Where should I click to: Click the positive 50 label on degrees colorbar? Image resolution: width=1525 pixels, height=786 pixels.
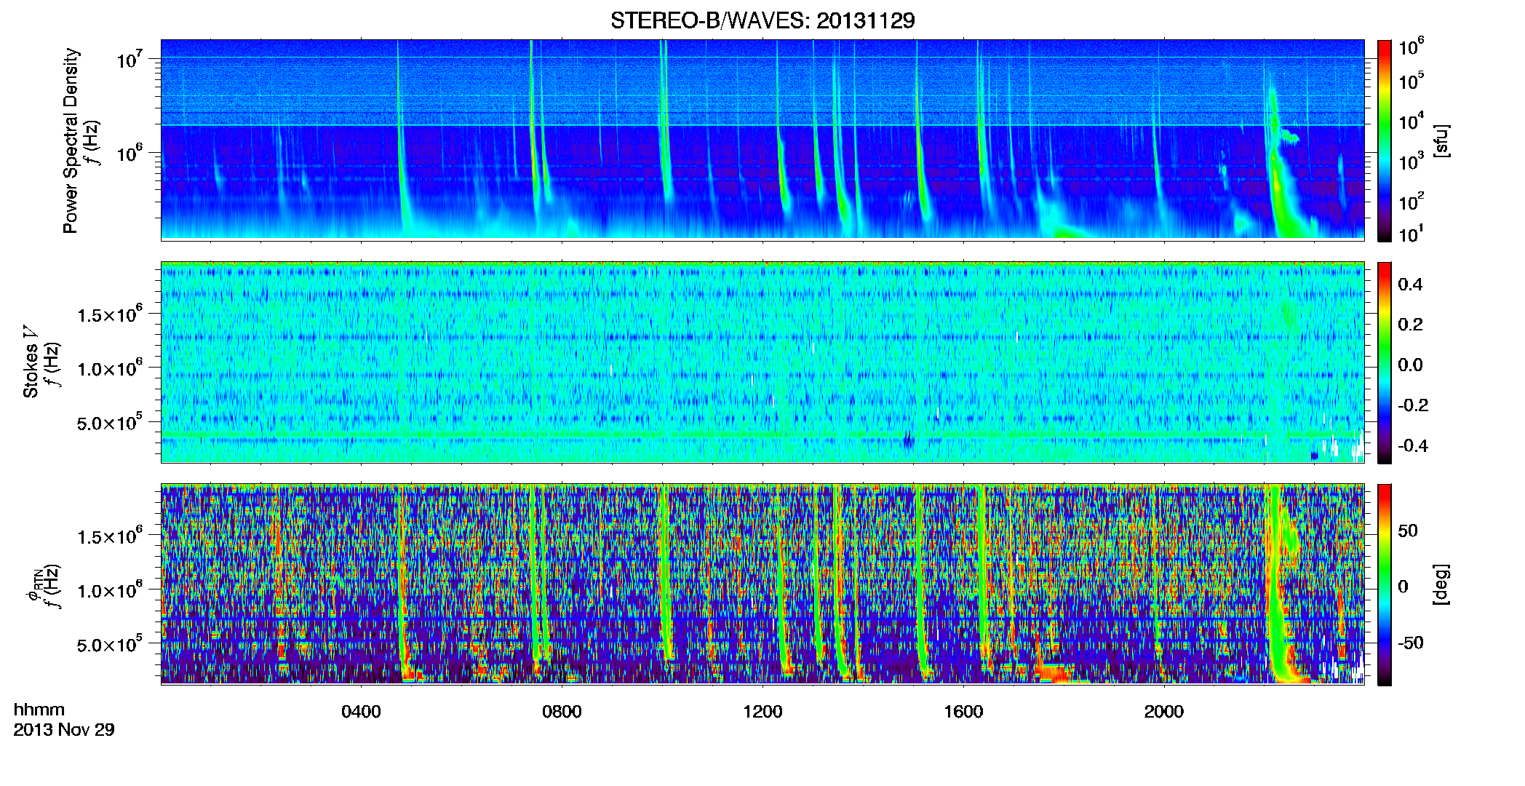click(1408, 531)
